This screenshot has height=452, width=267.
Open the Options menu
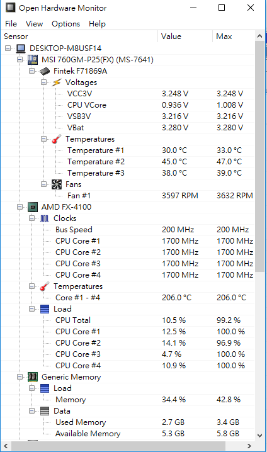coord(65,24)
